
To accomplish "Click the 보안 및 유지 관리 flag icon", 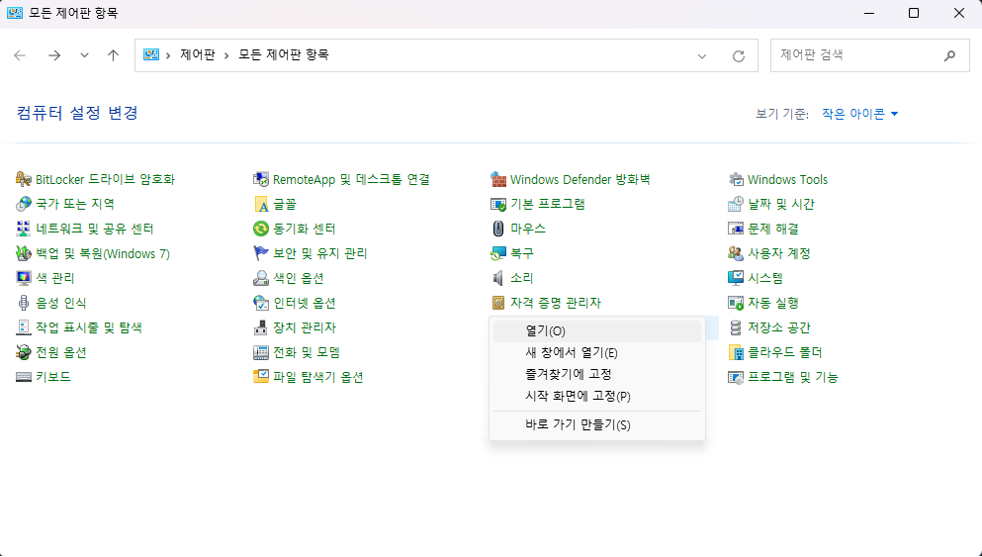I will tap(260, 253).
